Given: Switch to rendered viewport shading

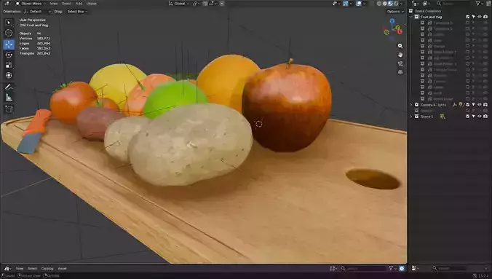Looking at the screenshot, I should coord(396,4).
